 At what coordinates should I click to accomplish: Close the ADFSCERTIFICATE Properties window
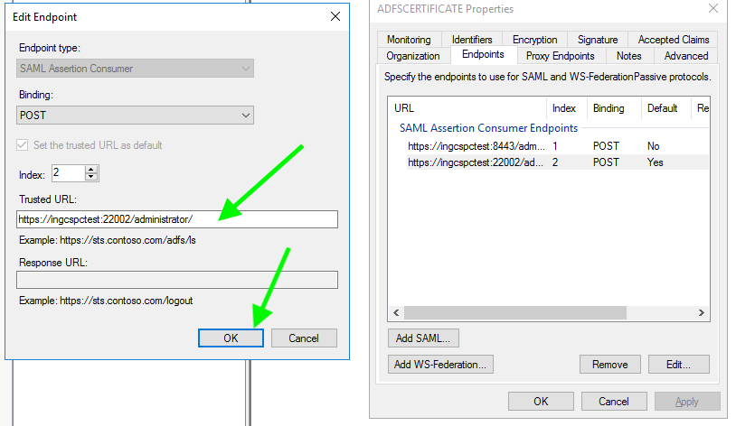713,9
